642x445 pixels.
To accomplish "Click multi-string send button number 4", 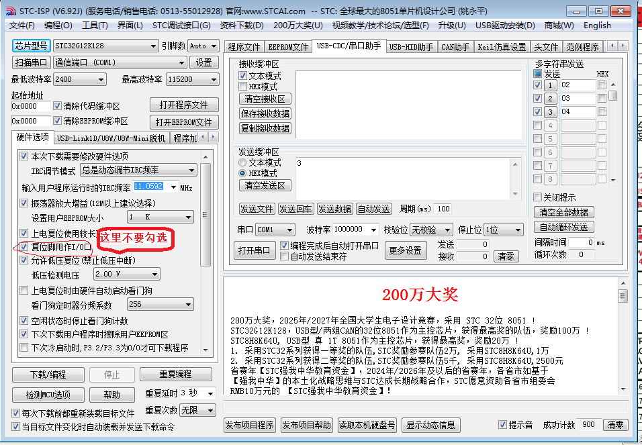I will point(550,126).
